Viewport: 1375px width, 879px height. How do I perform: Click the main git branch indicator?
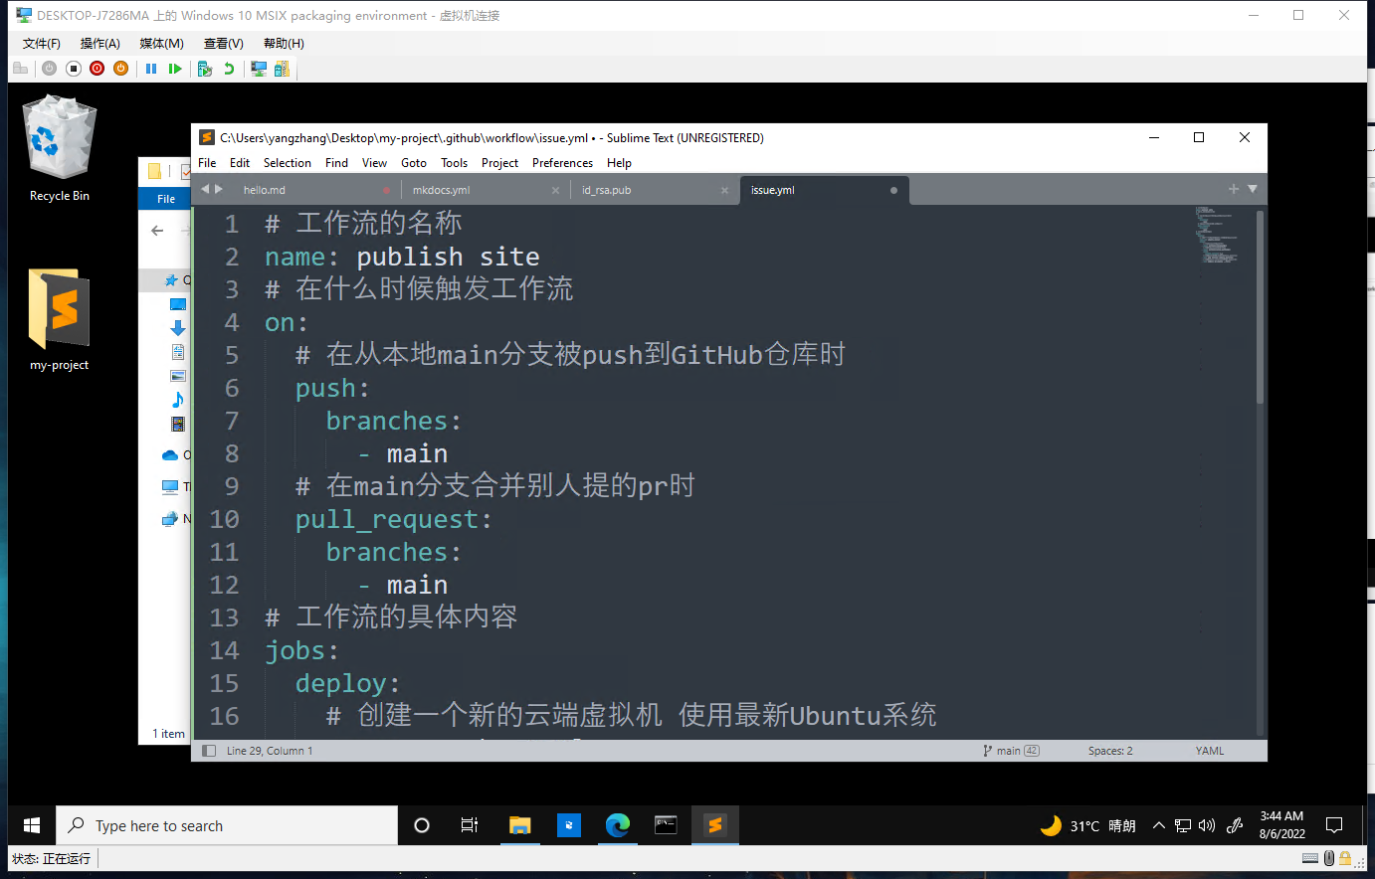pyautogui.click(x=1009, y=751)
